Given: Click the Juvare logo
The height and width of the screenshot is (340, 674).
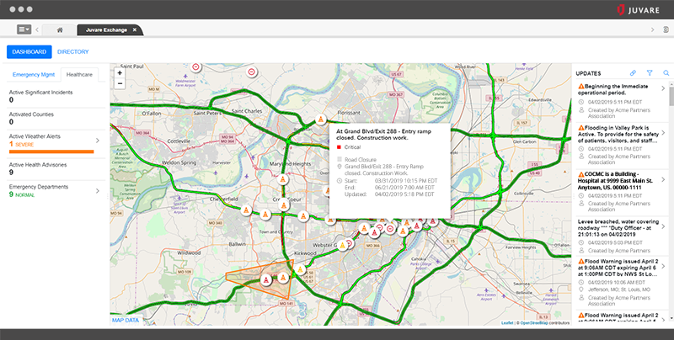Looking at the screenshot, I should [638, 10].
